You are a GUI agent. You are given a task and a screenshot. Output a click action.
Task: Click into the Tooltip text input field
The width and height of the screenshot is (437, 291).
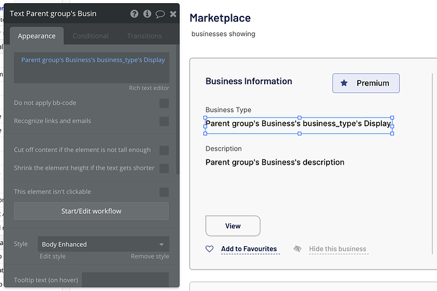(125, 280)
